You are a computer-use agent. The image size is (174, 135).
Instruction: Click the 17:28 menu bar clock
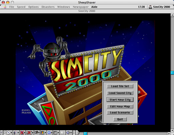[x=141, y=7]
